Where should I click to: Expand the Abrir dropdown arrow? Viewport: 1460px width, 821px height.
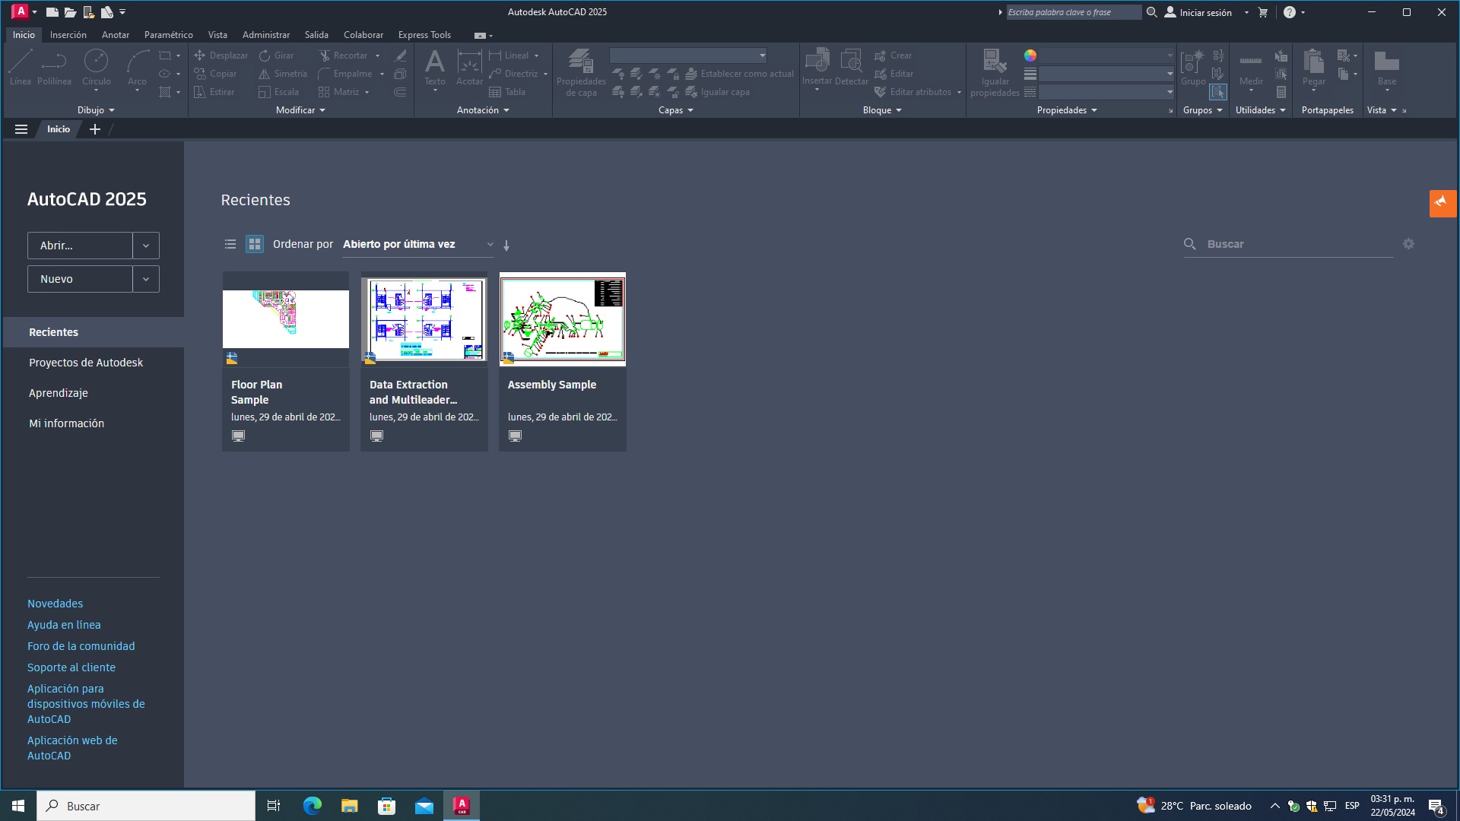click(x=146, y=246)
